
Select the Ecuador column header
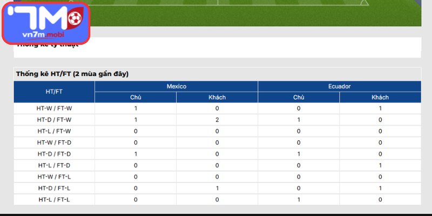(340, 86)
